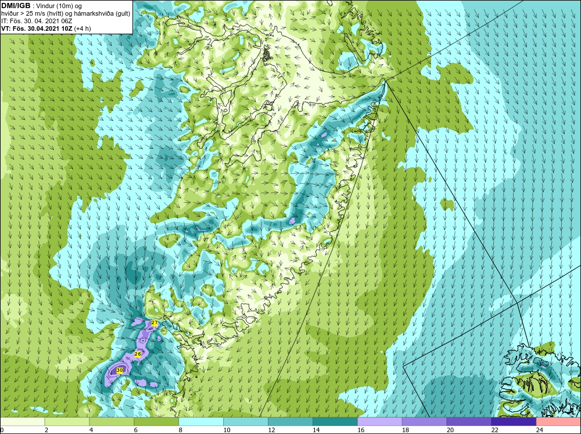Click the legend scale number 8
The height and width of the screenshot is (434, 581).
[x=181, y=430]
